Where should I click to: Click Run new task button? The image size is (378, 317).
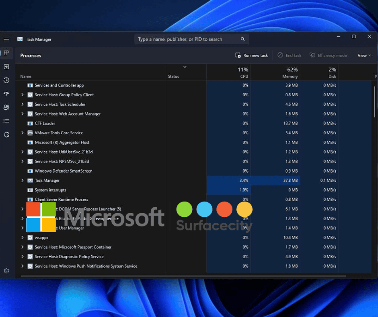(252, 56)
